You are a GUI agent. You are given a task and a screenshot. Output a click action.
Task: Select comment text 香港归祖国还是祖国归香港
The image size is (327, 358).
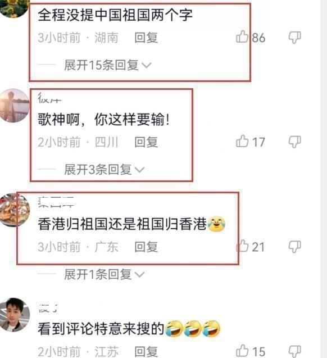tap(122, 224)
